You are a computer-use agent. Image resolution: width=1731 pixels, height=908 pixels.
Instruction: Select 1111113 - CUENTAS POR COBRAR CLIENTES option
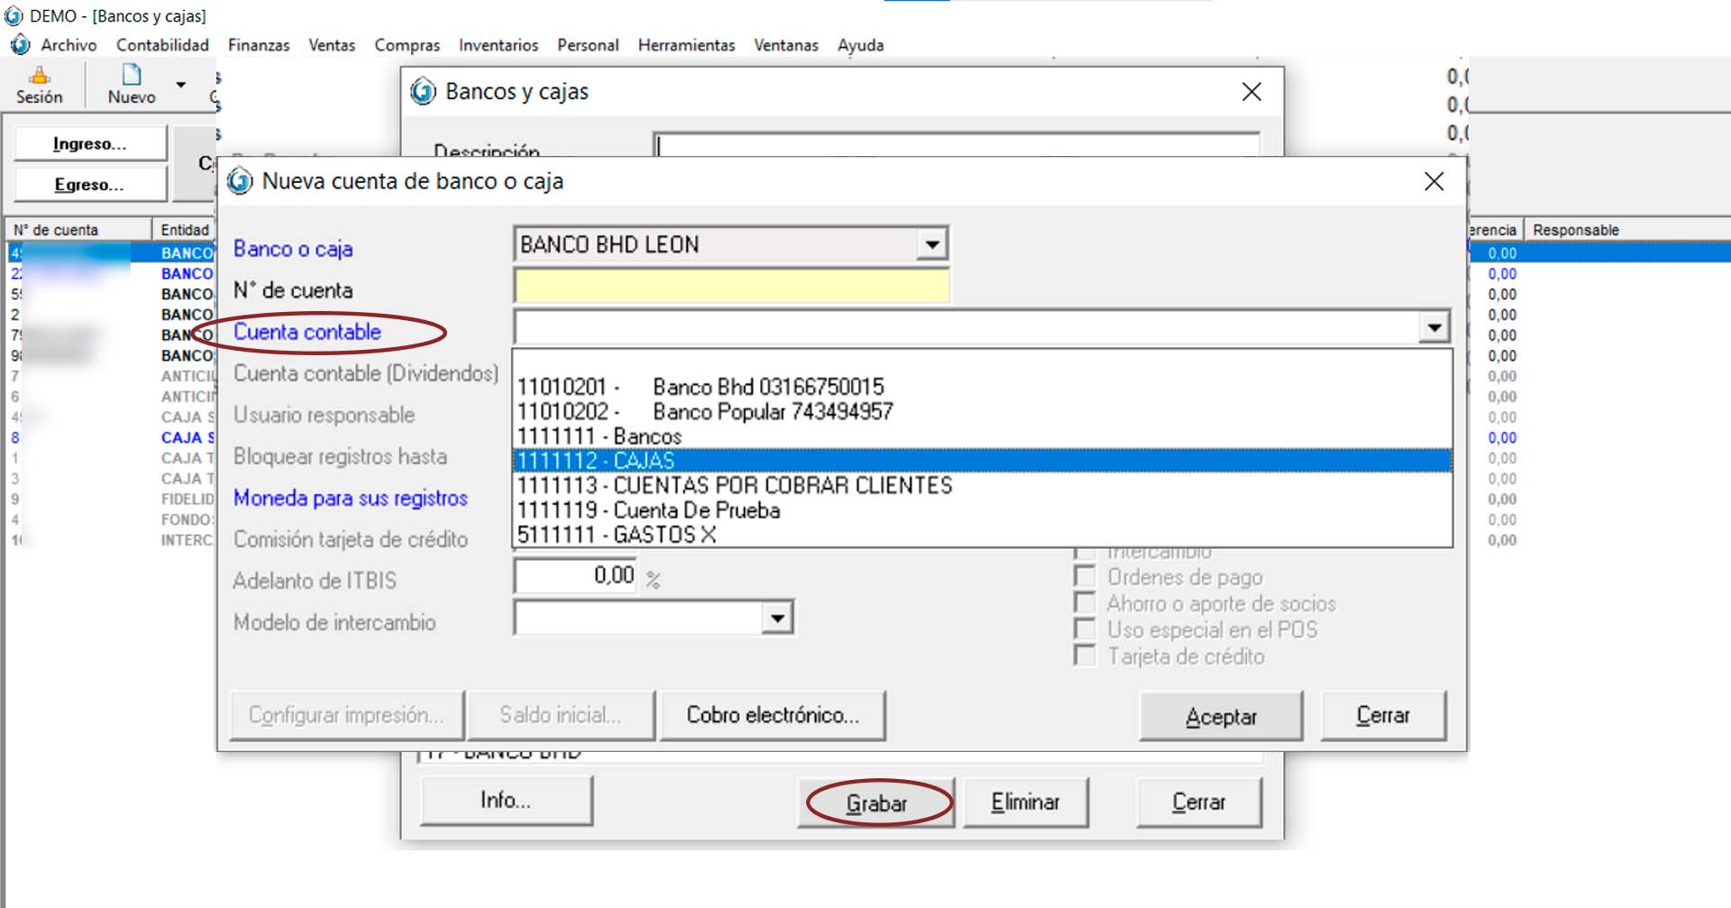[734, 485]
